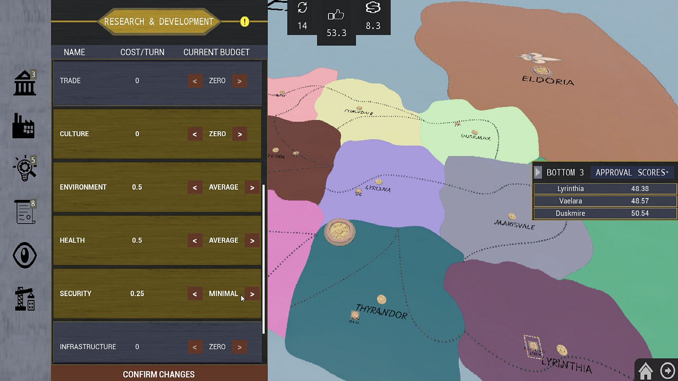Click the next turn arrow icon

tap(667, 371)
